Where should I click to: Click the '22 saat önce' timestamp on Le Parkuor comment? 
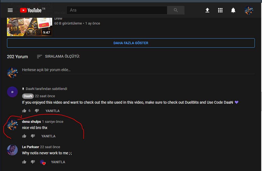pos(50,147)
